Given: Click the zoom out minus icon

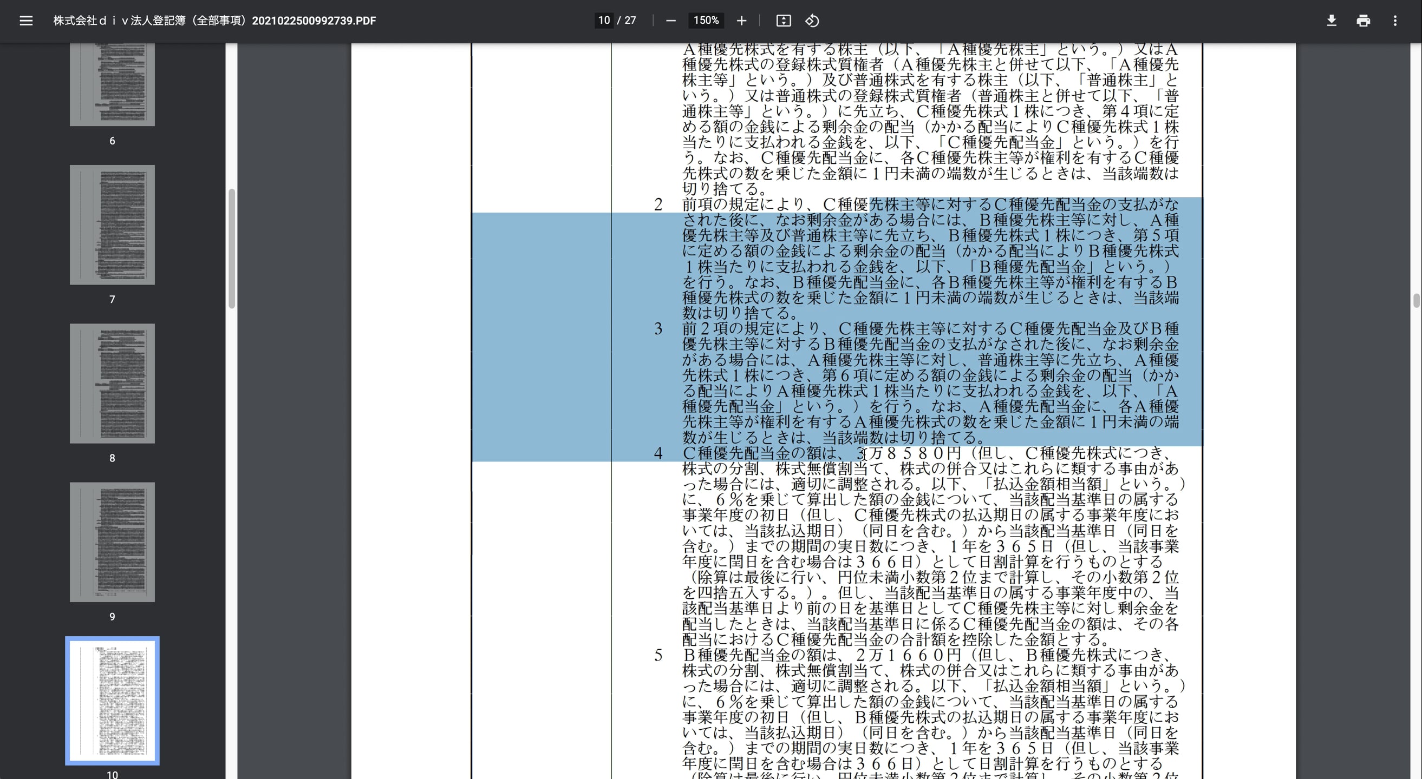Looking at the screenshot, I should (x=671, y=21).
